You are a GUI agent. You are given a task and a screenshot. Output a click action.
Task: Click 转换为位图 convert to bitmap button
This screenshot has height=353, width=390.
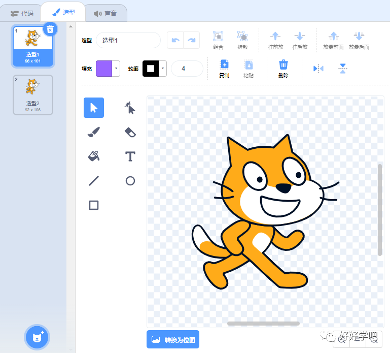click(173, 339)
